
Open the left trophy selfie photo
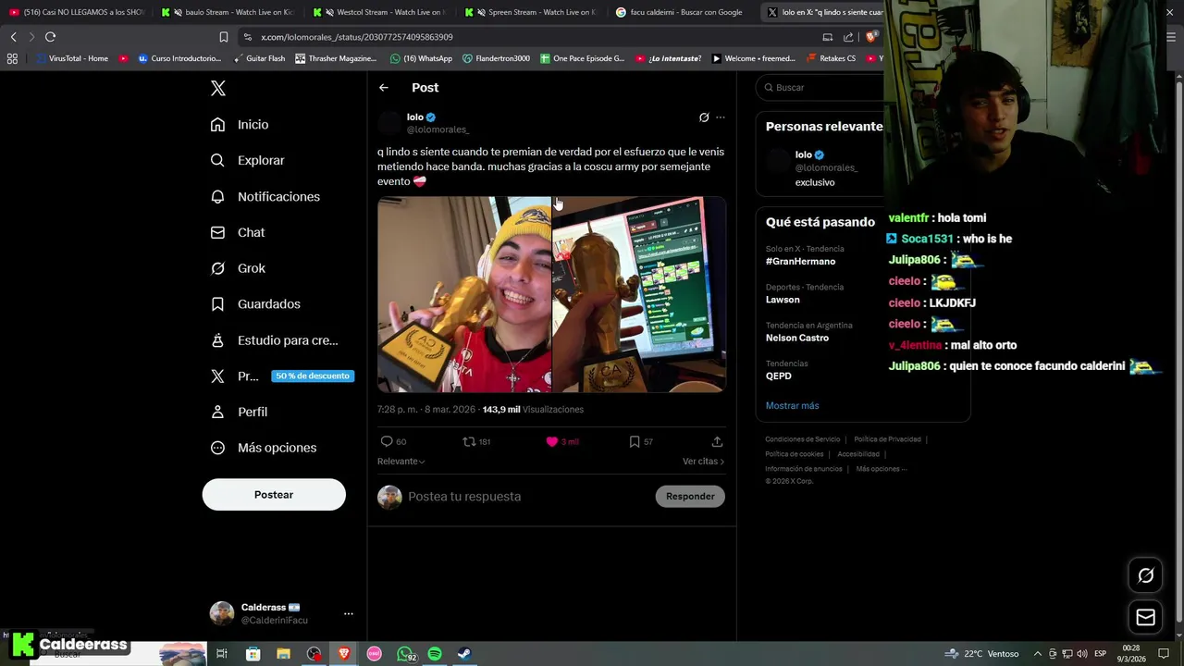point(463,294)
